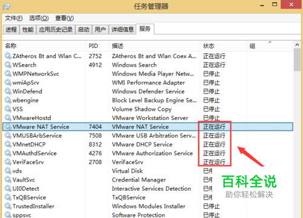Click the gear icon beside VeriFaceSrv
This screenshot has height=218, width=303.
pos(8,162)
